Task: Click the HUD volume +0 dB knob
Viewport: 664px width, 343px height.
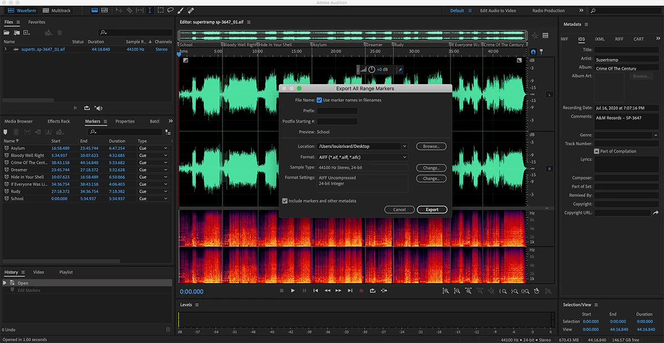Action: [372, 70]
